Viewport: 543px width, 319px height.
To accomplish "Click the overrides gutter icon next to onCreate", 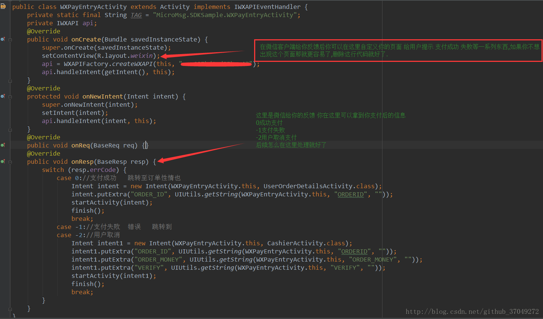I will pos(3,39).
